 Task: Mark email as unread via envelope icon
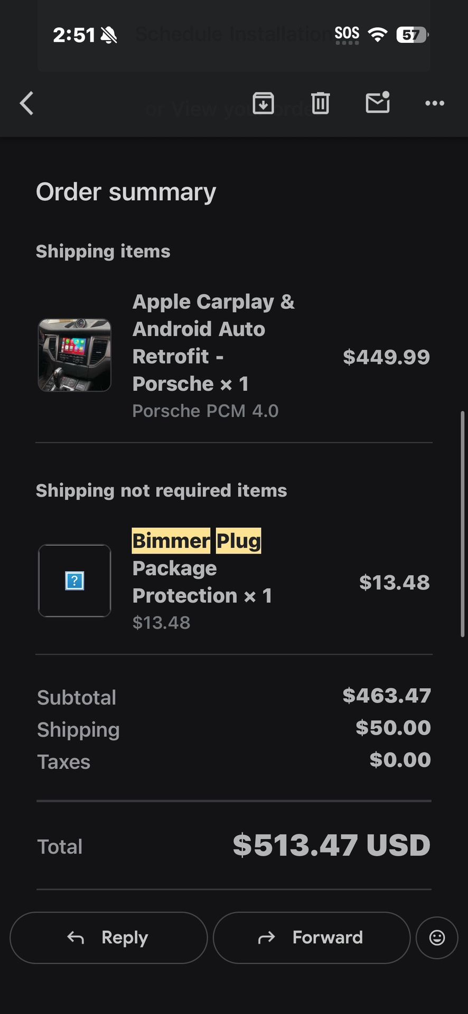tap(378, 102)
